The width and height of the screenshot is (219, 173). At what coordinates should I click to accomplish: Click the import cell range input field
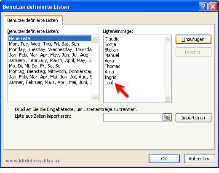pos(133,117)
